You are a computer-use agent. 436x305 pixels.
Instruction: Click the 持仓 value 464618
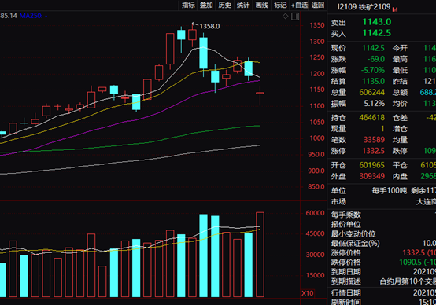pos(372,118)
